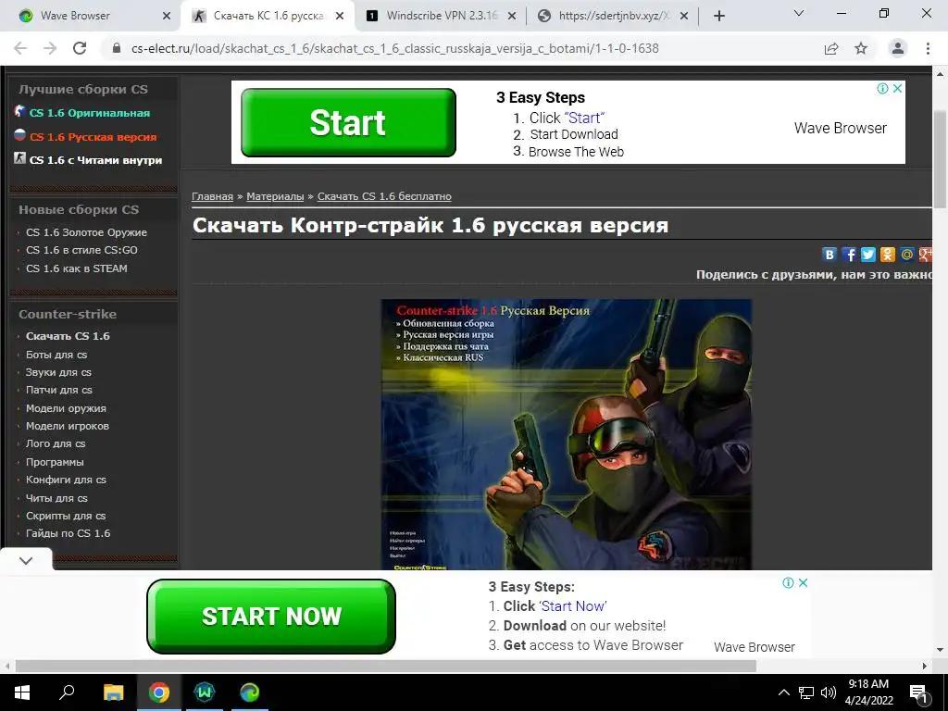Click the address bar URL
Viewport: 948px width, 711px height.
[x=394, y=48]
